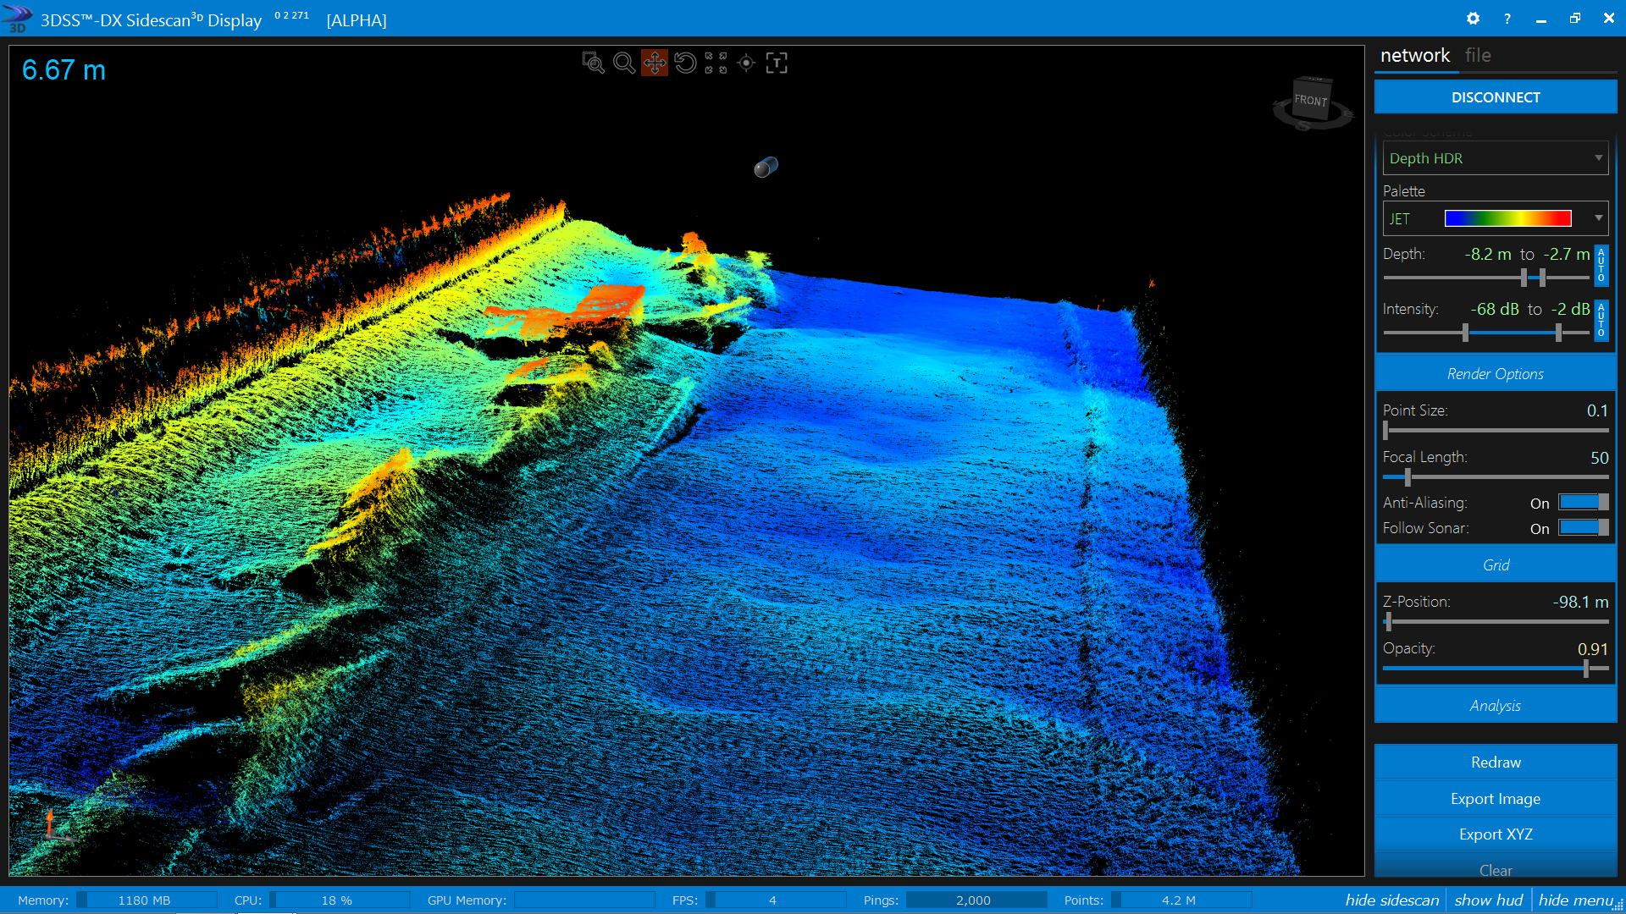Click the Opacity slider handle

pos(1586,669)
